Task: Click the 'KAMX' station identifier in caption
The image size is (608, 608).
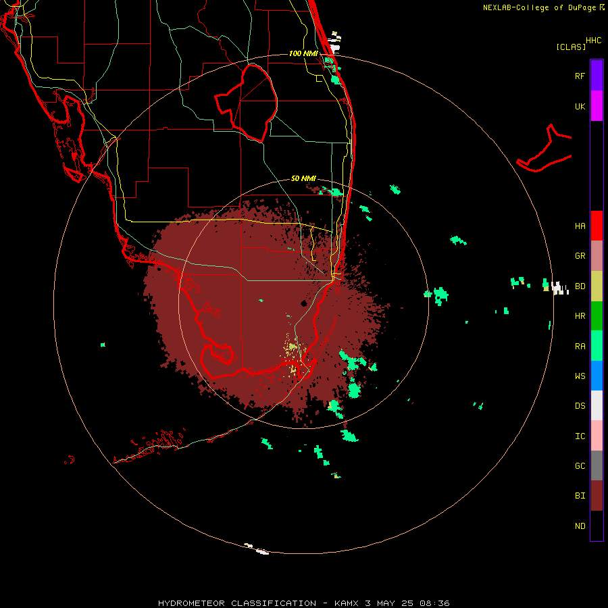Action: (347, 603)
